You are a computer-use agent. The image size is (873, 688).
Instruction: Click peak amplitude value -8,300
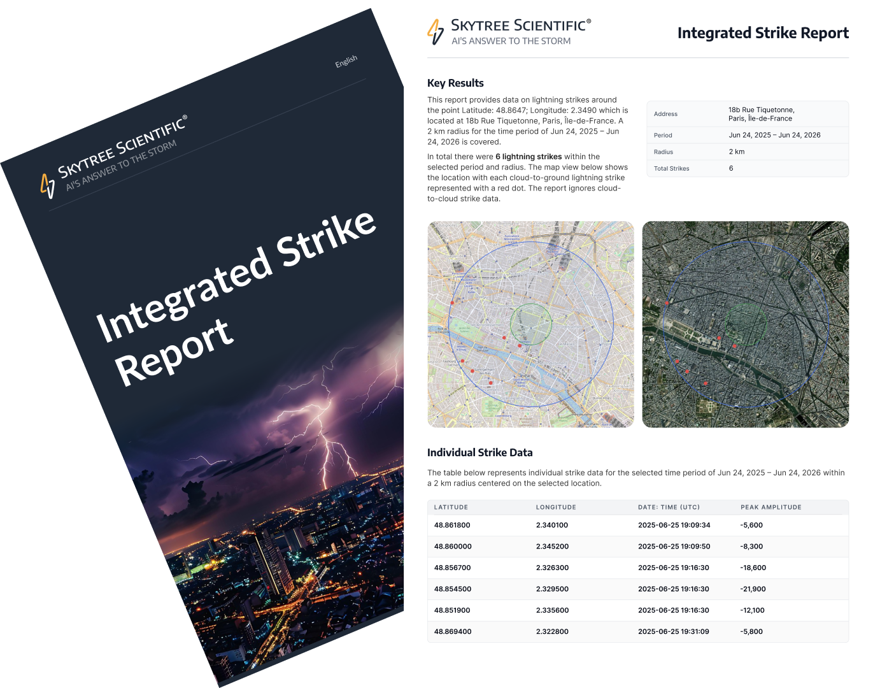(x=751, y=547)
